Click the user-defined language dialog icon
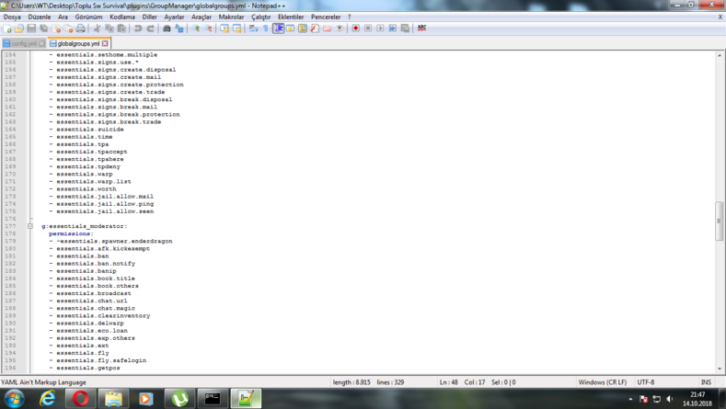 pos(290,28)
